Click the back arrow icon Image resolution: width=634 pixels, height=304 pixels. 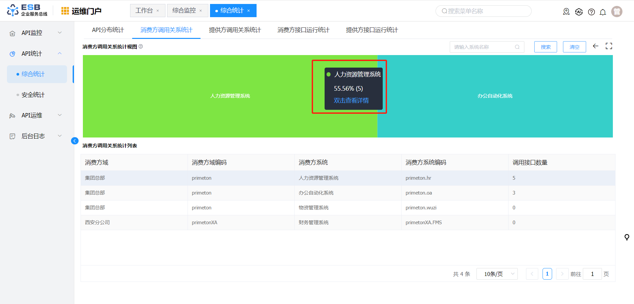(595, 46)
